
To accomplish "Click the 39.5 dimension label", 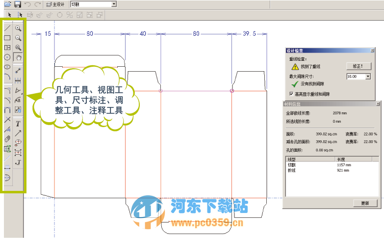I will (249, 34).
